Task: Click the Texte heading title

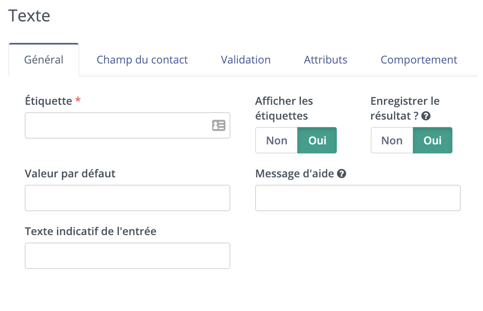Action: [x=29, y=16]
